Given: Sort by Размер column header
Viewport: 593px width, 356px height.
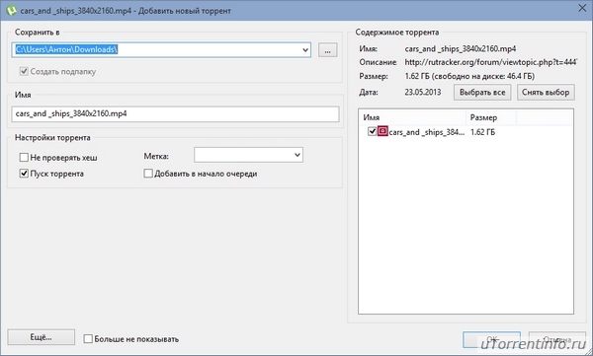Looking at the screenshot, I should pyautogui.click(x=491, y=117).
